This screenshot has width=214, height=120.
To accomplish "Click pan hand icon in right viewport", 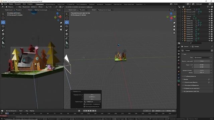I will point(174,26).
